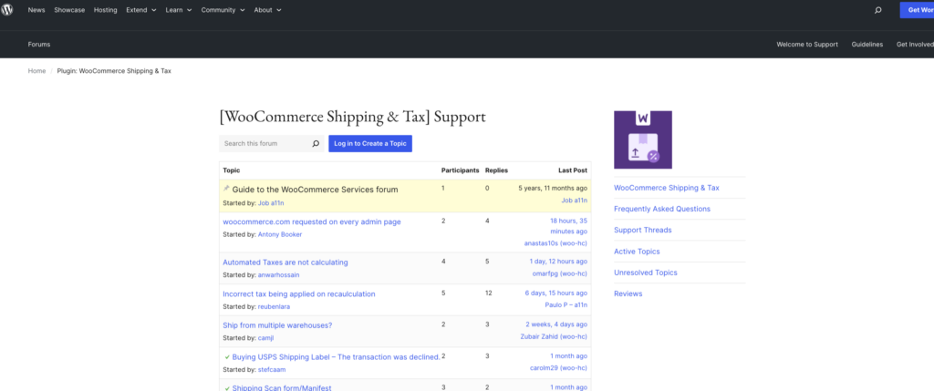Expand the Extend dropdown menu
Image resolution: width=934 pixels, height=391 pixels.
point(139,10)
